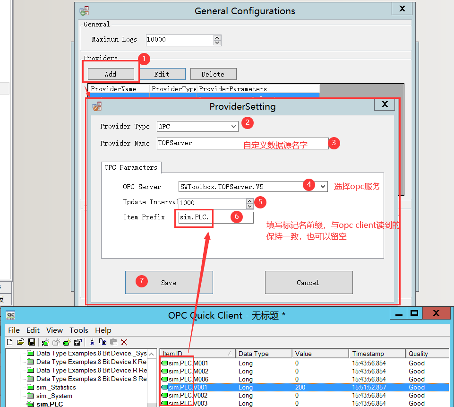Click the New document toolbar icon
The width and height of the screenshot is (454, 407).
point(9,342)
